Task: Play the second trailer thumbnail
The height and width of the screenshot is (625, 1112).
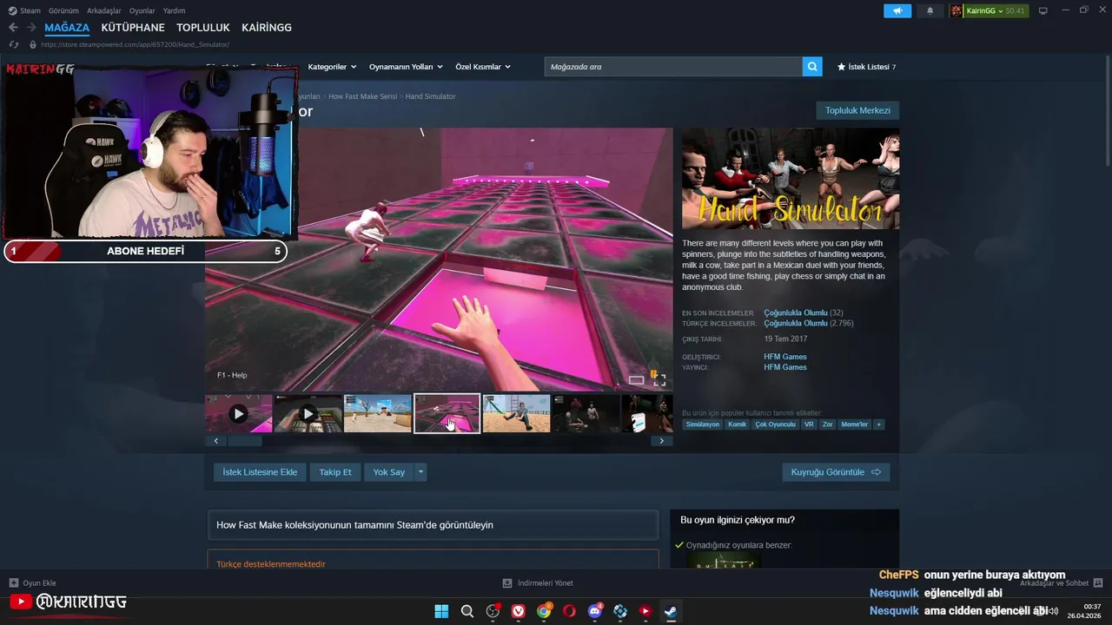Action: (308, 414)
